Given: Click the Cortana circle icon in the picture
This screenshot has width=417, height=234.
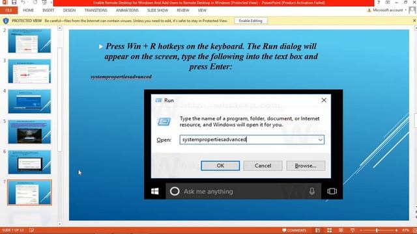Looking at the screenshot, I should tap(175, 191).
